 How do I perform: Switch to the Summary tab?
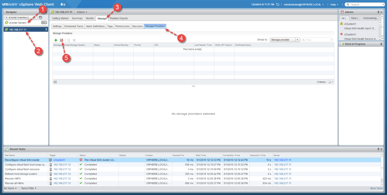[x=77, y=18]
